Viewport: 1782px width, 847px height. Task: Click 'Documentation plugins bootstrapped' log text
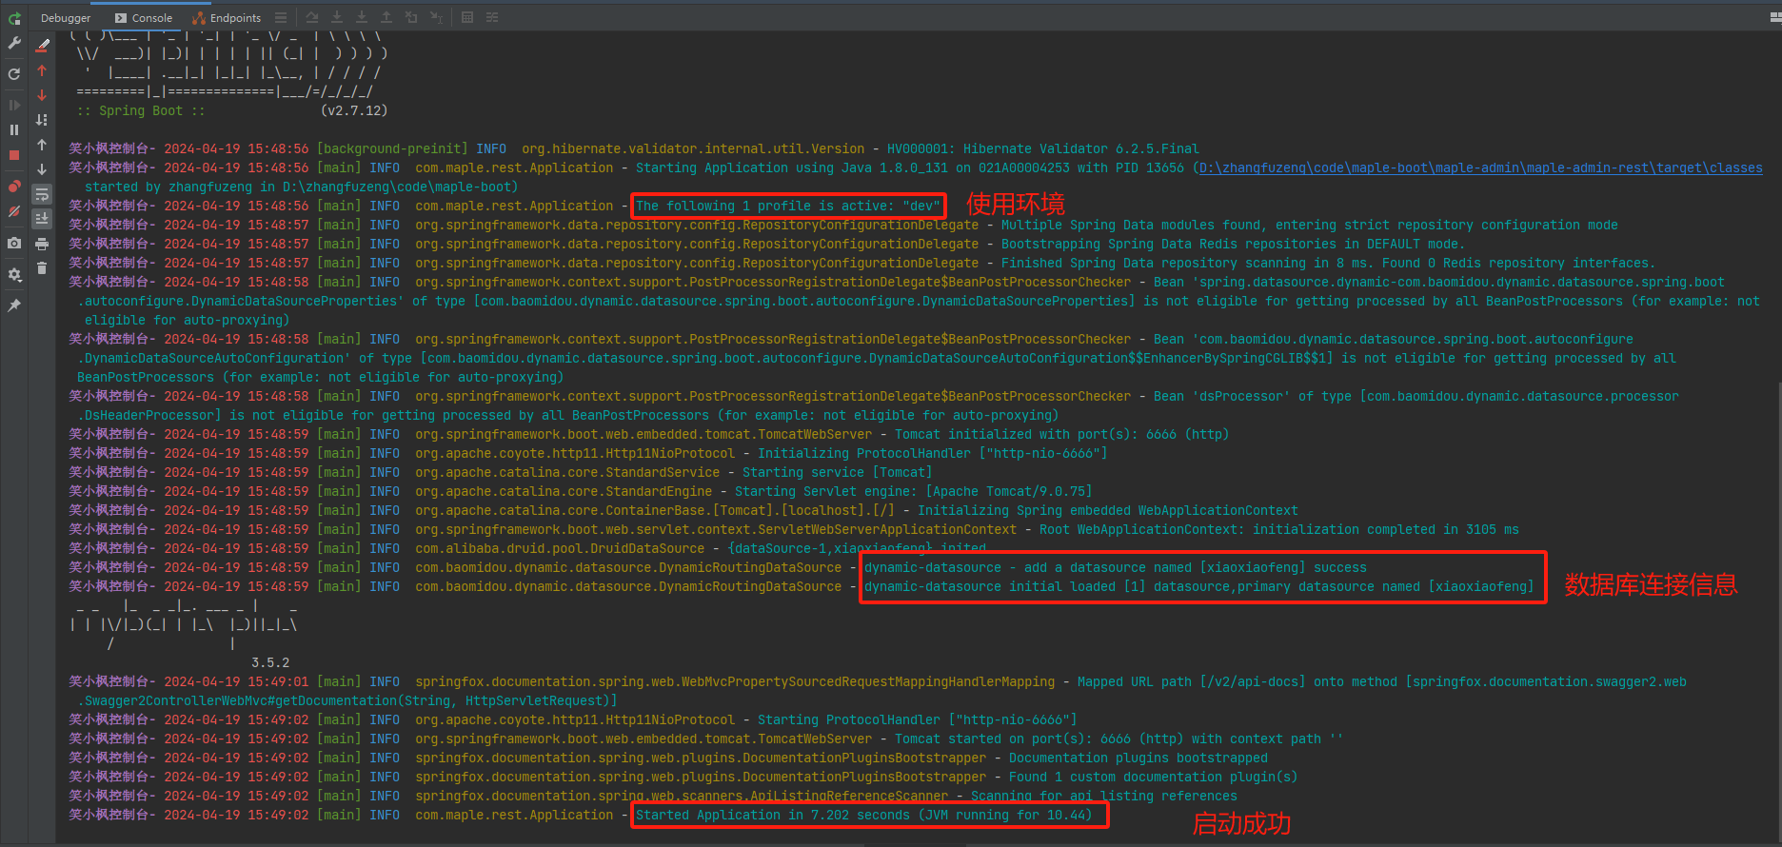[x=1138, y=758]
